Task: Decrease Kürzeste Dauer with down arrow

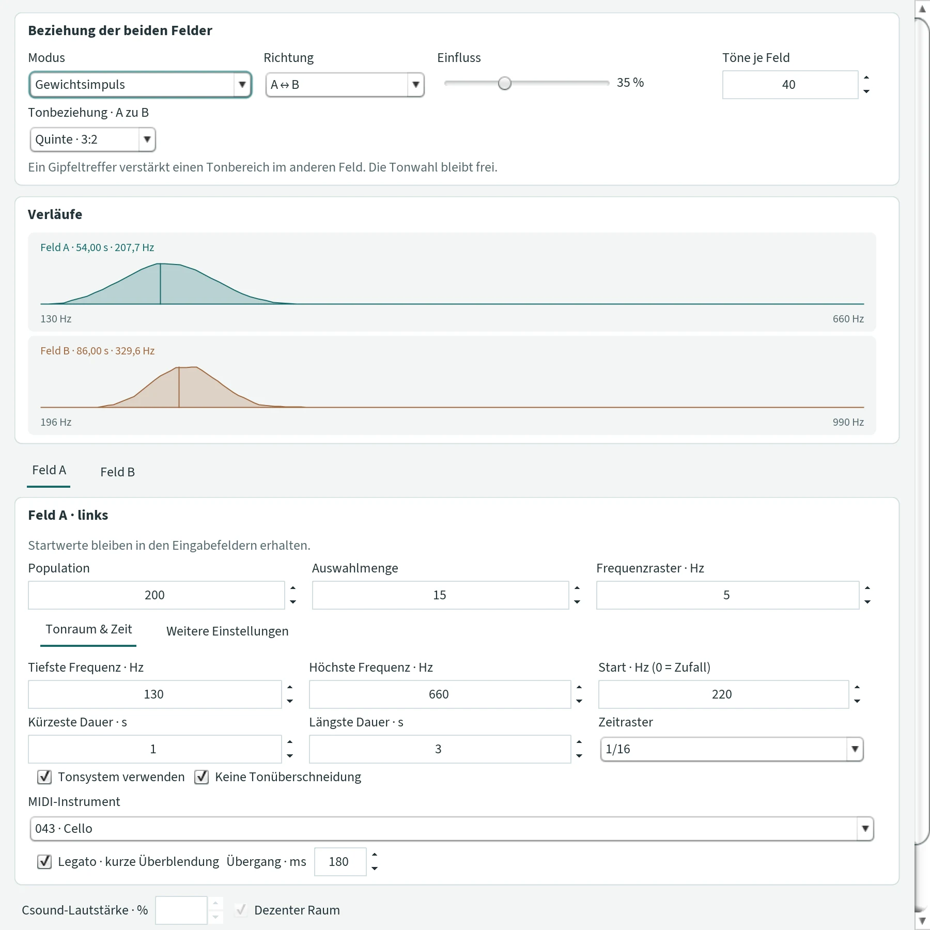Action: pyautogui.click(x=290, y=756)
